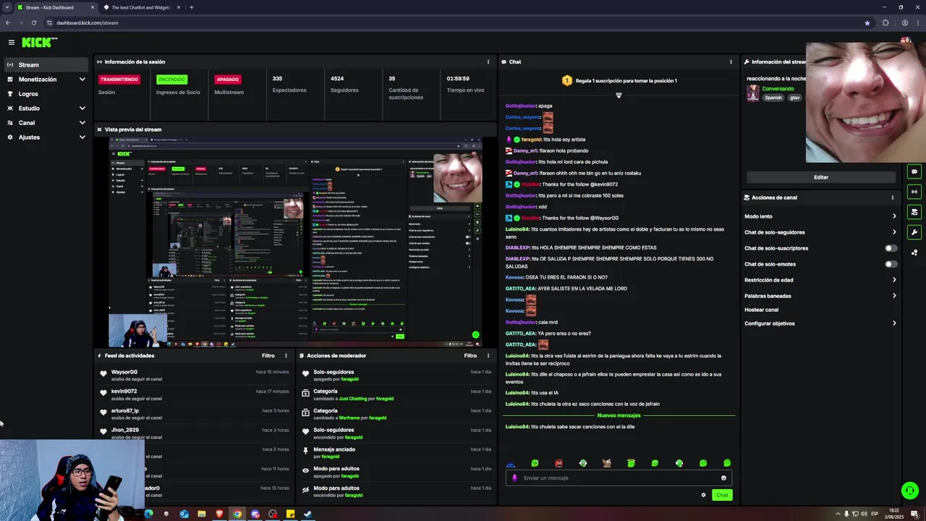
Task: Expand the Canal sidebar section
Action: 82,123
